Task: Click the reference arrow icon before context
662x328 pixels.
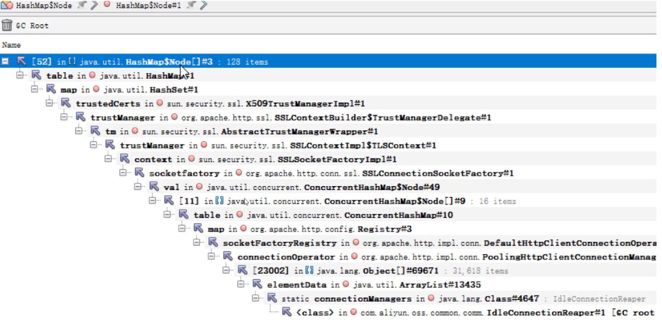Action: click(125, 159)
